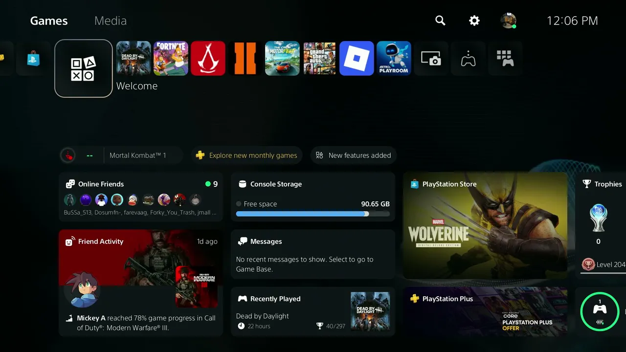
Task: Open the search magnifier icon
Action: (440, 21)
